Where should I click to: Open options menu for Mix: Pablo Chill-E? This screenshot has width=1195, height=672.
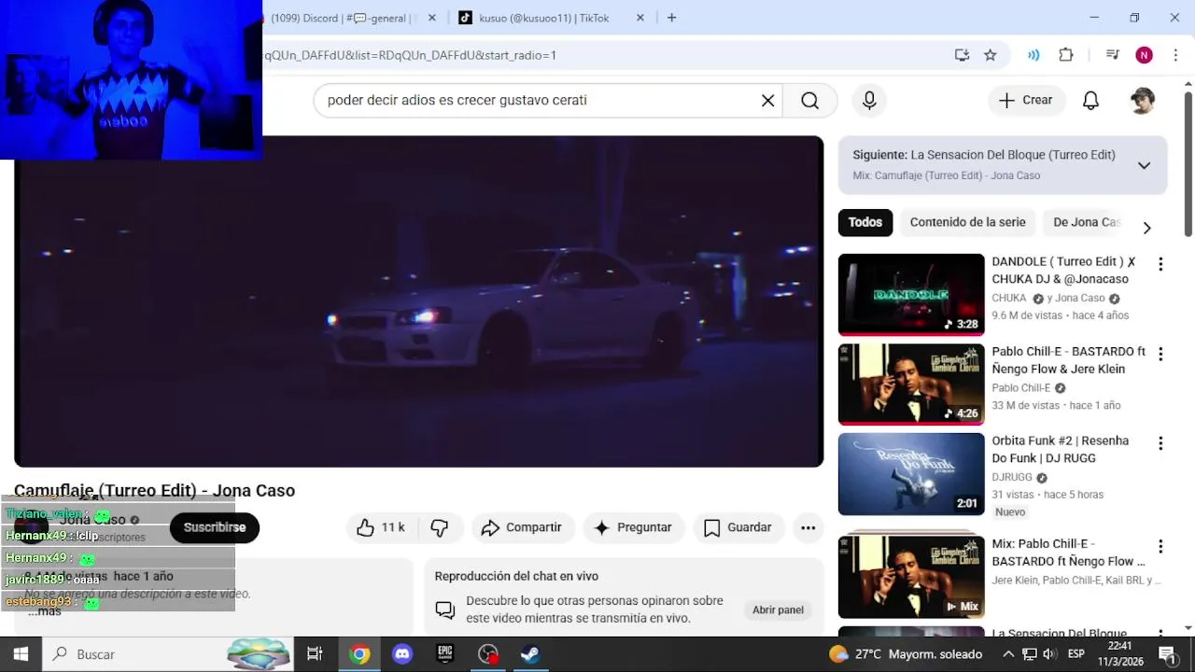(1160, 546)
